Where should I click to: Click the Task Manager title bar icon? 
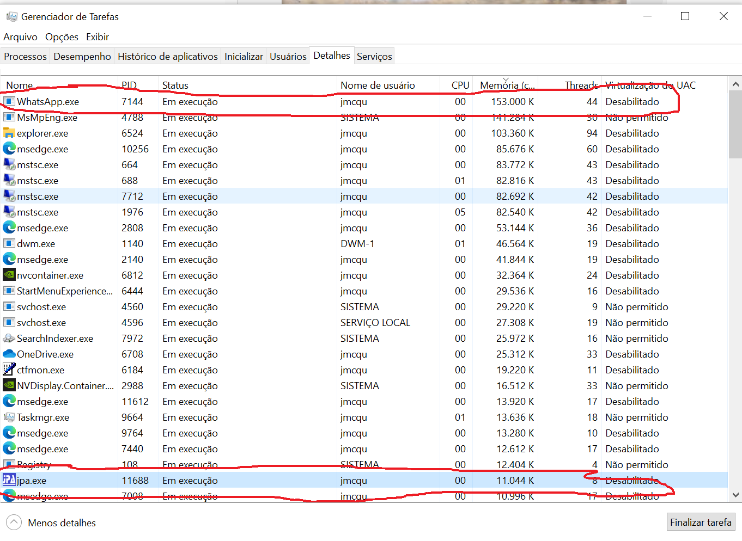tap(11, 17)
